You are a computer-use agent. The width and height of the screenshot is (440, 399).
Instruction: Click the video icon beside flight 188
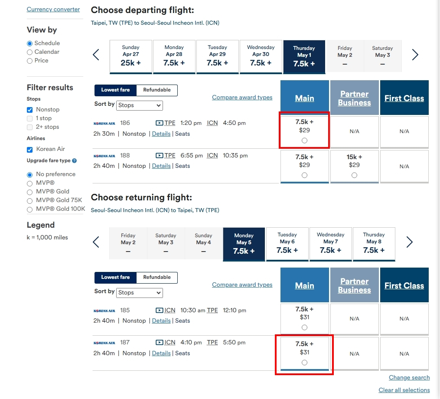(x=159, y=156)
